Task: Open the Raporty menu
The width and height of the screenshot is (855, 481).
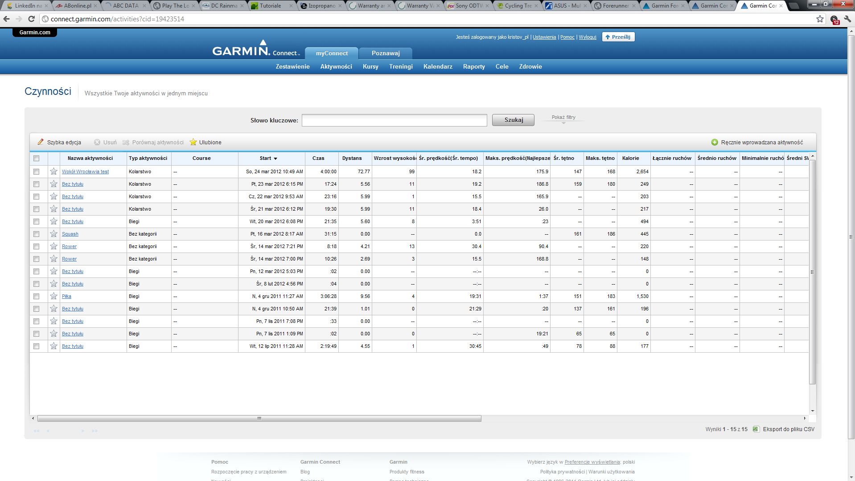Action: pyautogui.click(x=474, y=66)
